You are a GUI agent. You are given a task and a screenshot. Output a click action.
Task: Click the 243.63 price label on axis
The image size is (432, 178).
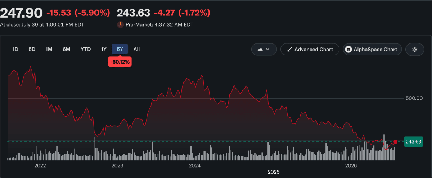coord(413,141)
